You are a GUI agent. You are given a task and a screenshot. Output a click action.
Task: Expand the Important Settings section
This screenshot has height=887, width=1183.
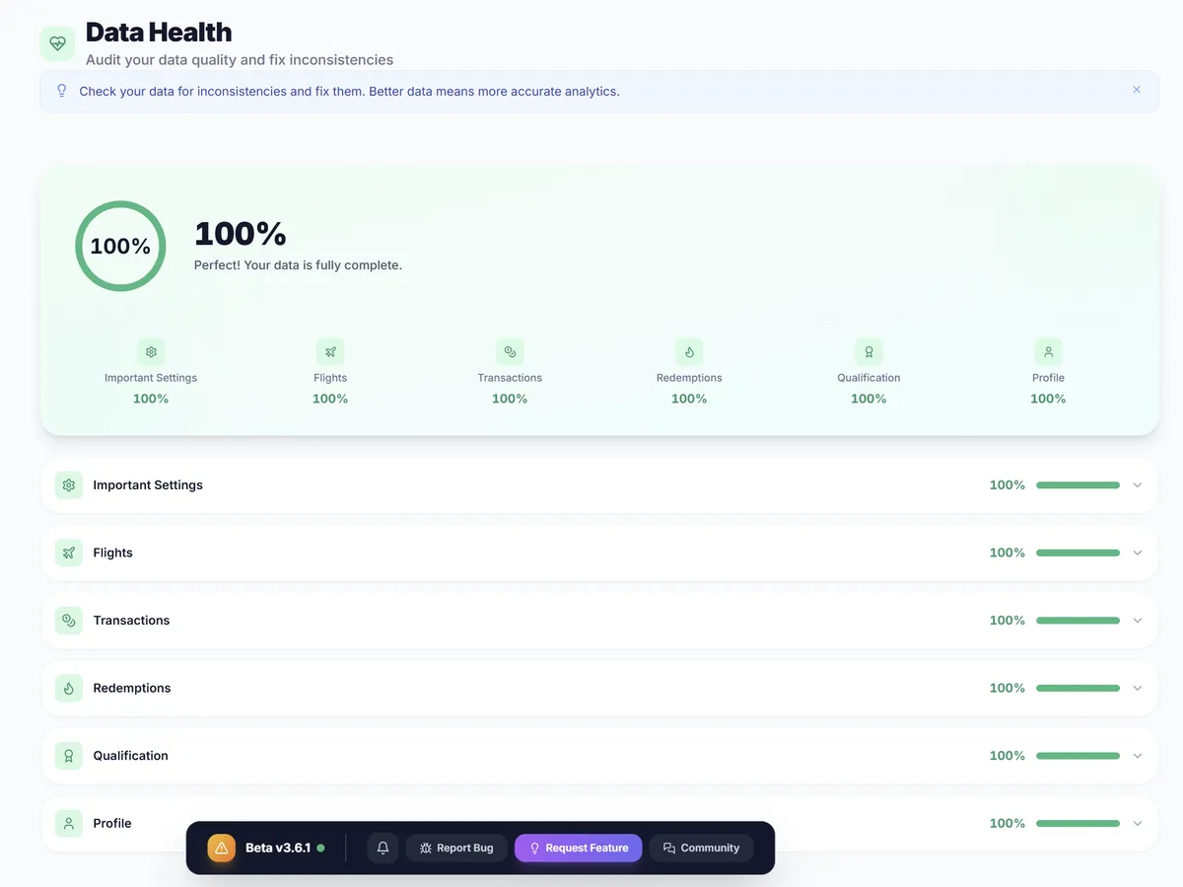1138,484
